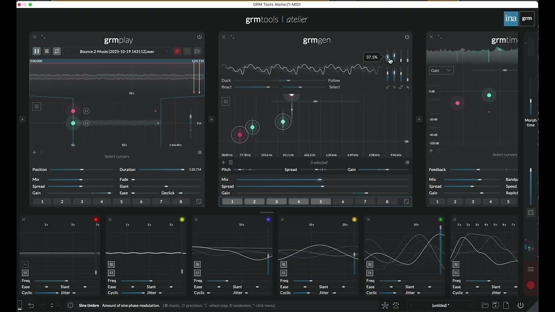Open a preset with bottom bar folder icon
Screen dimensions: 555x312
pyautogui.click(x=485, y=305)
